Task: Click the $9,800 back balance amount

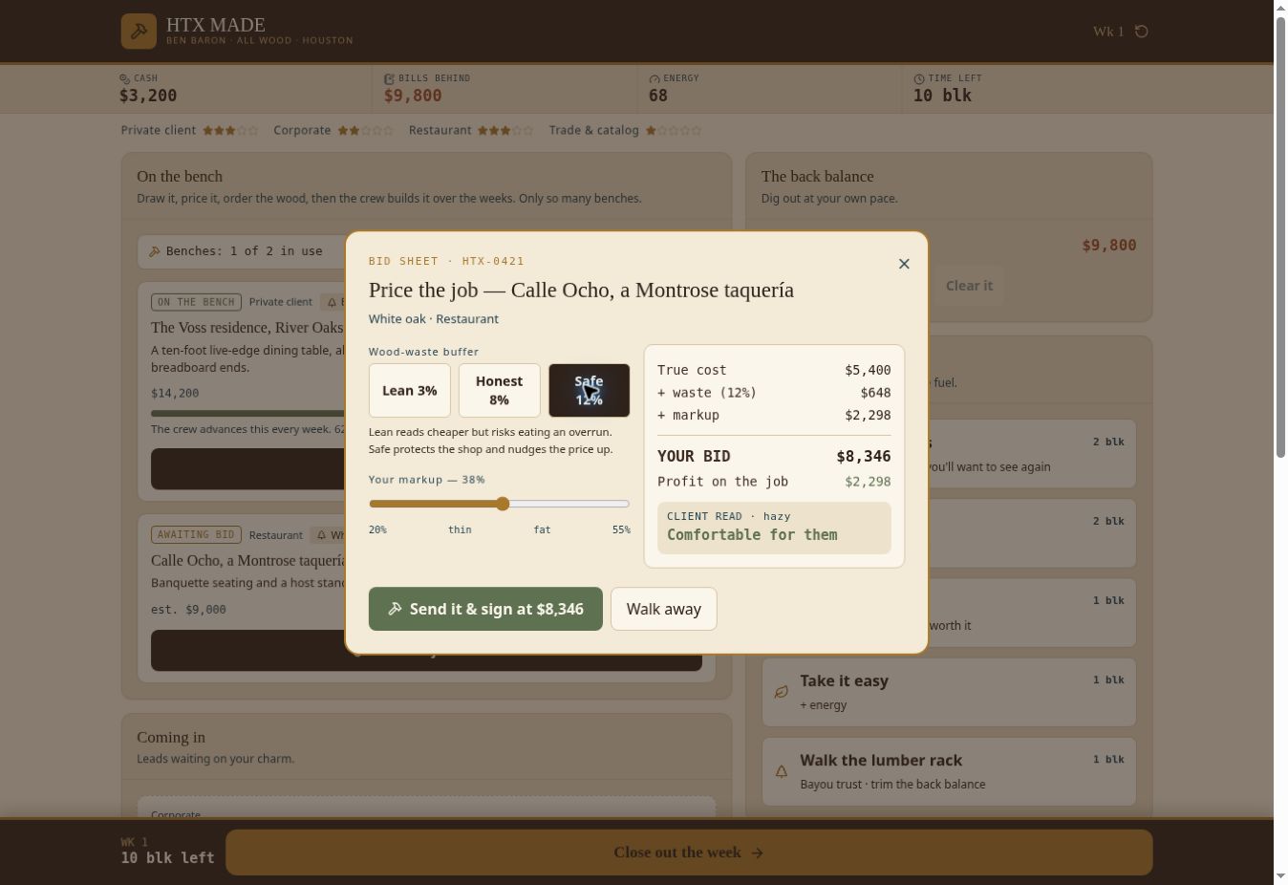Action: (x=1109, y=246)
